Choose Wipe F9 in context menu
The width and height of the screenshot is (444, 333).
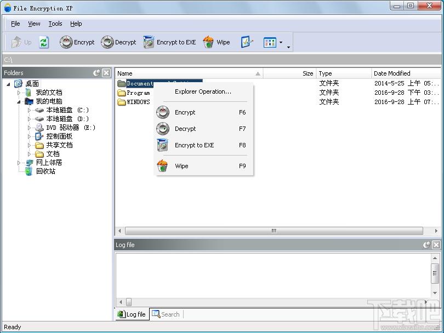[x=203, y=166]
